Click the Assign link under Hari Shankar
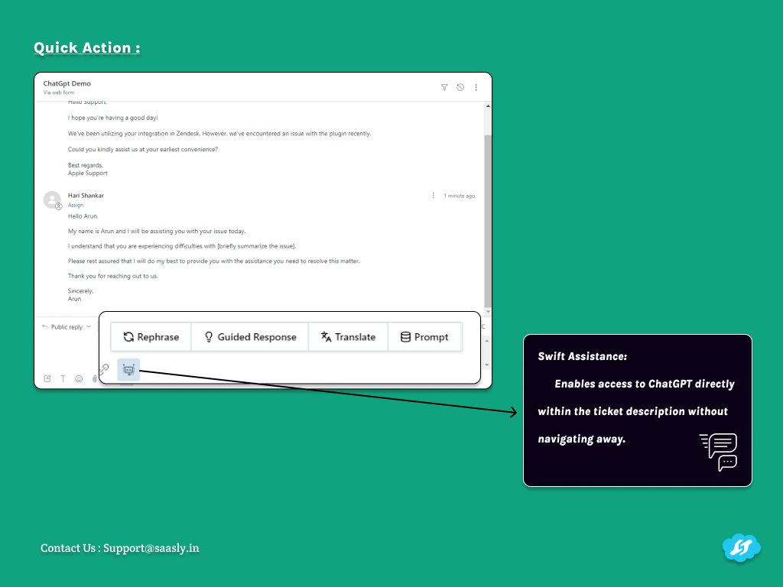The height and width of the screenshot is (587, 783). click(x=75, y=205)
